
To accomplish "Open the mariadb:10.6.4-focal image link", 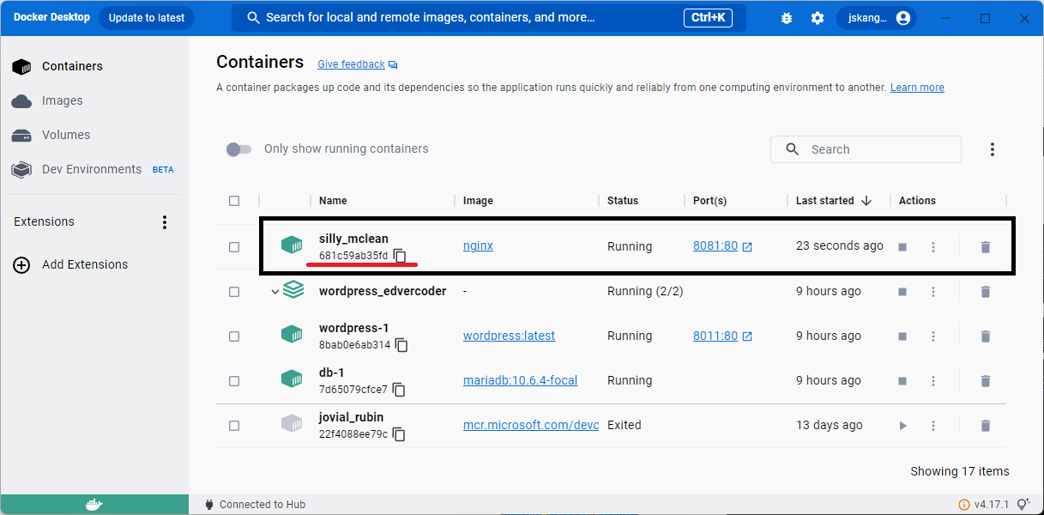I will tap(520, 380).
